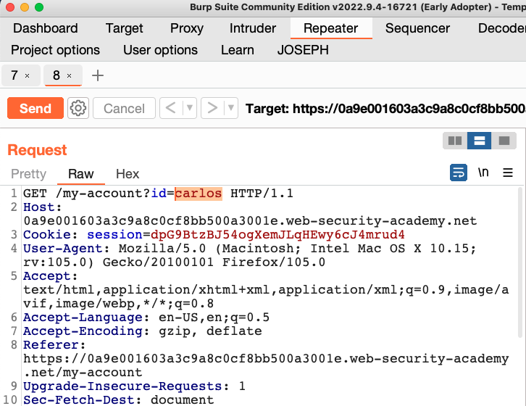Click the Sec-Fetch-Dest header line
The image size is (526, 406).
[x=118, y=400]
